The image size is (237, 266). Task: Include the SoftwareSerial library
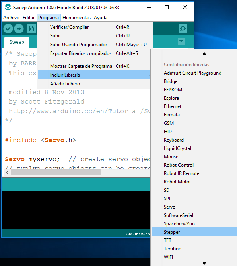[x=194, y=215]
